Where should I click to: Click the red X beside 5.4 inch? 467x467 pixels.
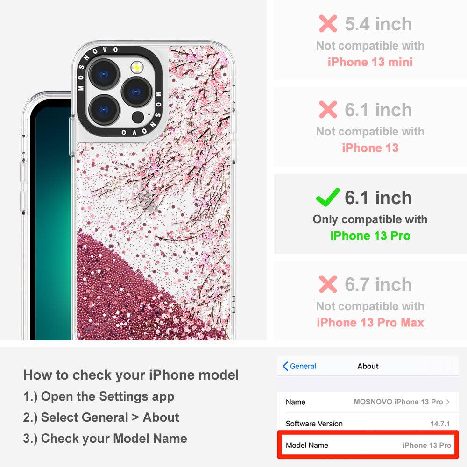click(328, 23)
